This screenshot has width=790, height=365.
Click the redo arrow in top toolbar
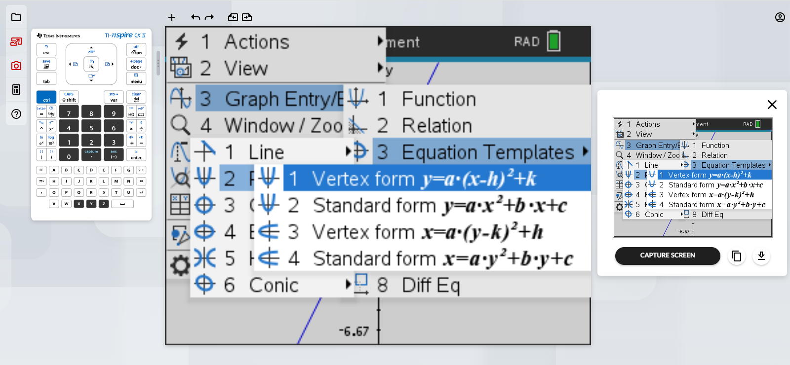click(x=209, y=17)
